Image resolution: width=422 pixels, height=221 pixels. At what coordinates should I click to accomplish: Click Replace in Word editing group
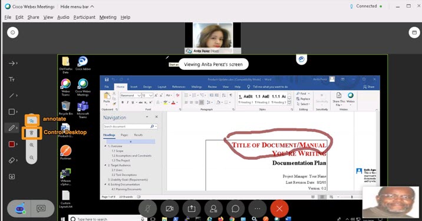(304, 99)
